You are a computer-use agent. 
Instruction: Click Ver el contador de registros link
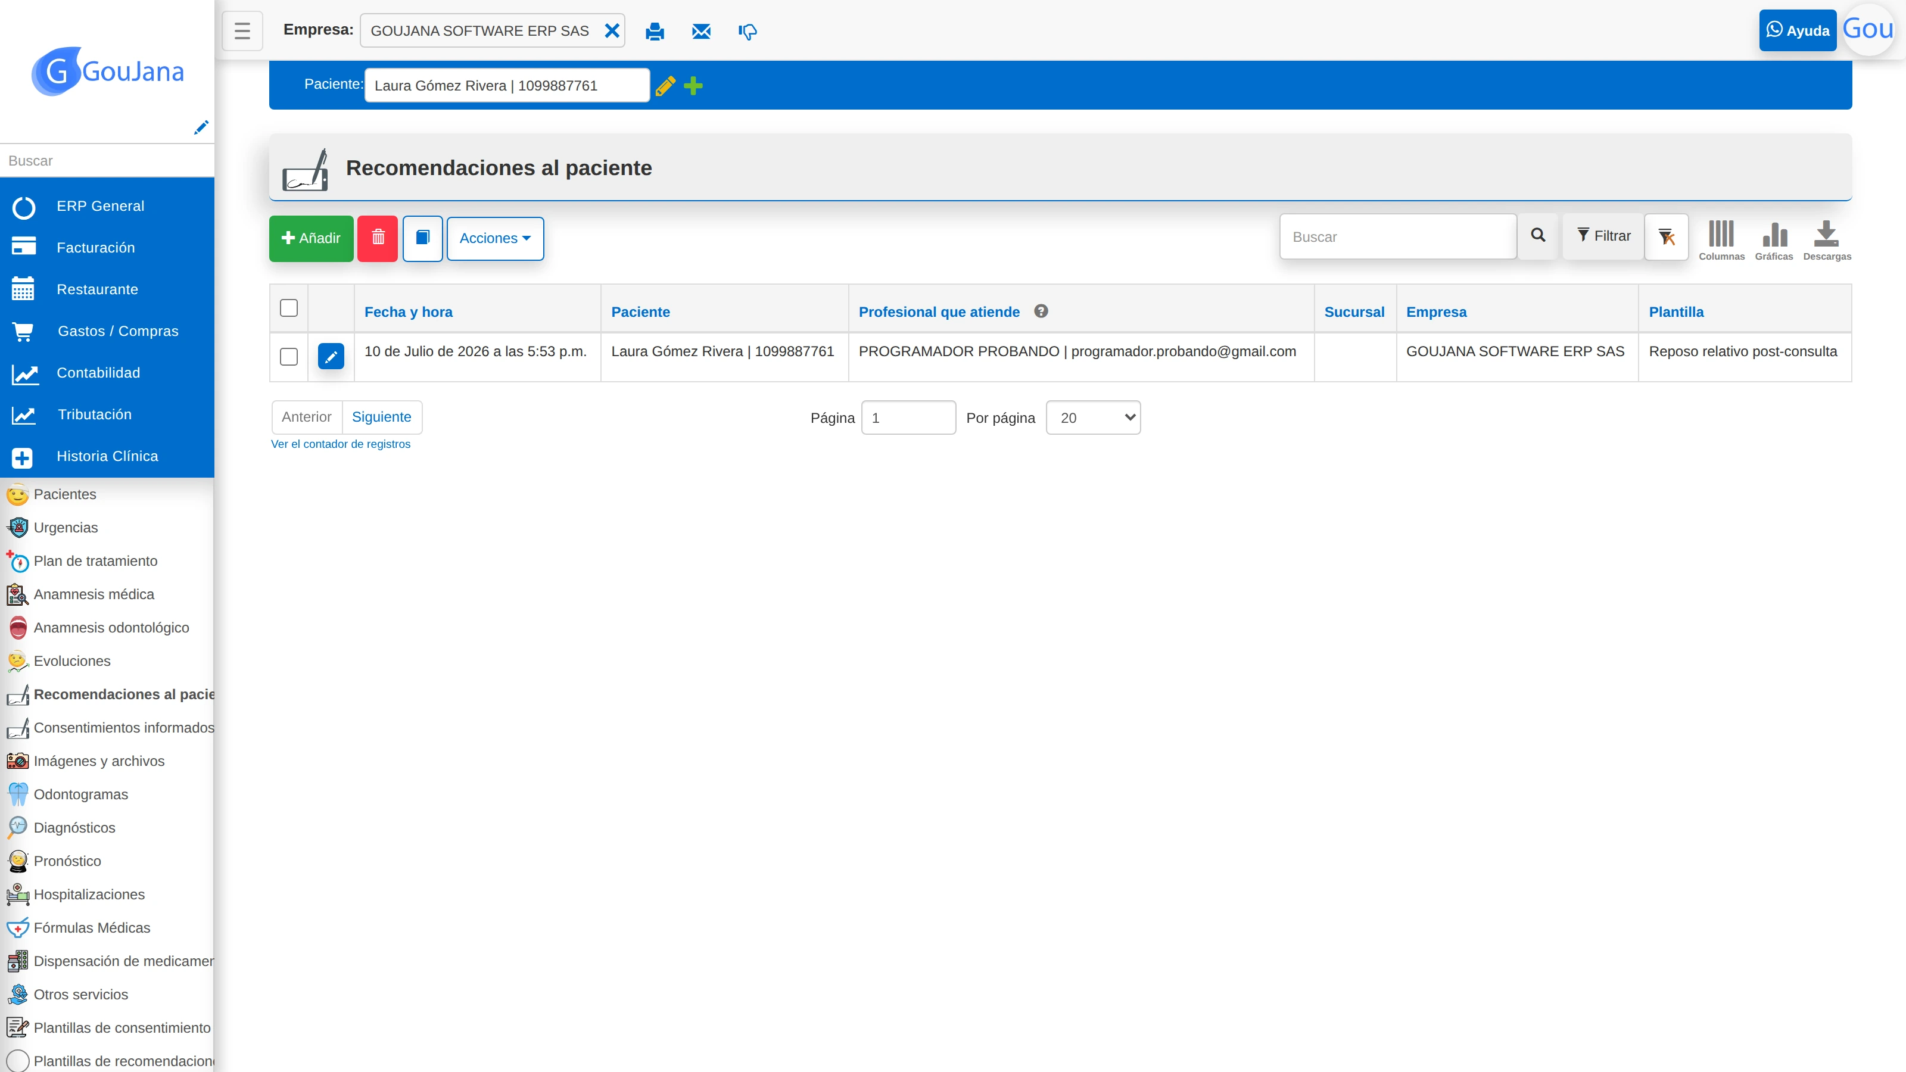(x=340, y=444)
